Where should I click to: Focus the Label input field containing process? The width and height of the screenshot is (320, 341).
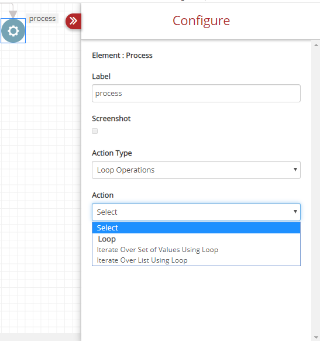196,94
